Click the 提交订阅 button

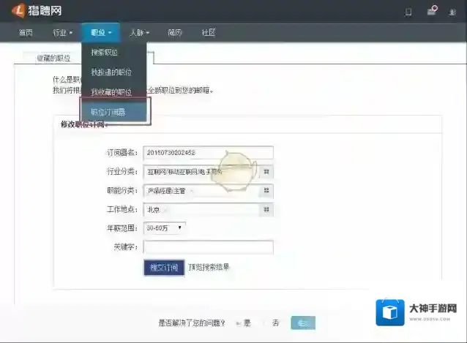(x=164, y=268)
